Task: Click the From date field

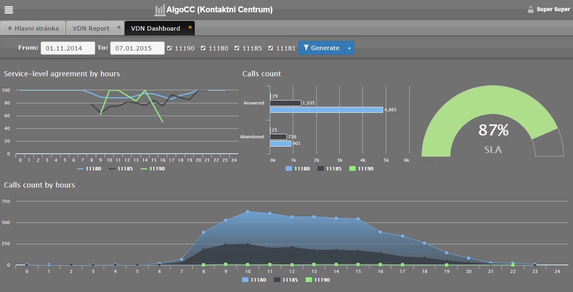Action: [x=68, y=48]
